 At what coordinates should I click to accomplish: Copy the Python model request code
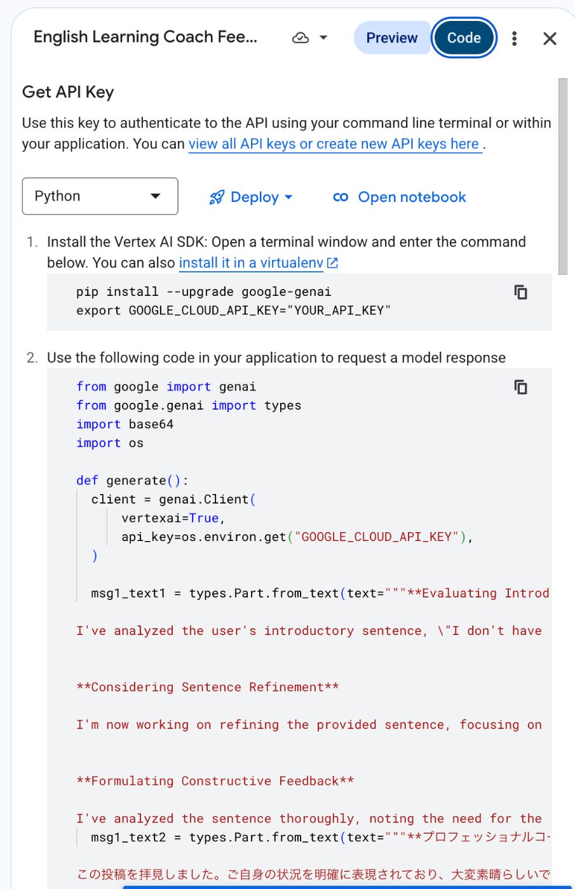coord(520,387)
